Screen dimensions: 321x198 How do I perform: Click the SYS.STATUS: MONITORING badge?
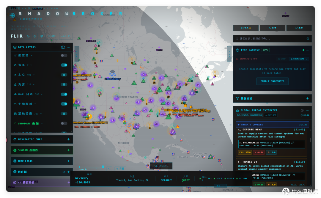pos(249,115)
